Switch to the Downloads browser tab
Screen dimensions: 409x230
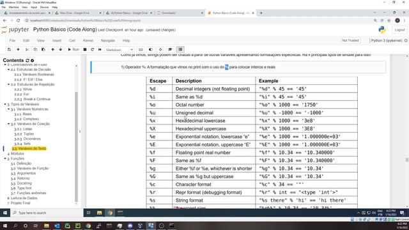click(180, 13)
